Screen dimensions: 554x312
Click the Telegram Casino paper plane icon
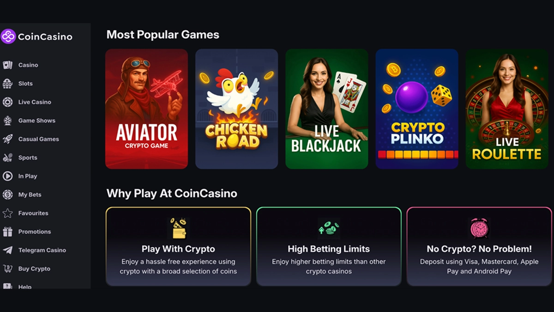7,250
